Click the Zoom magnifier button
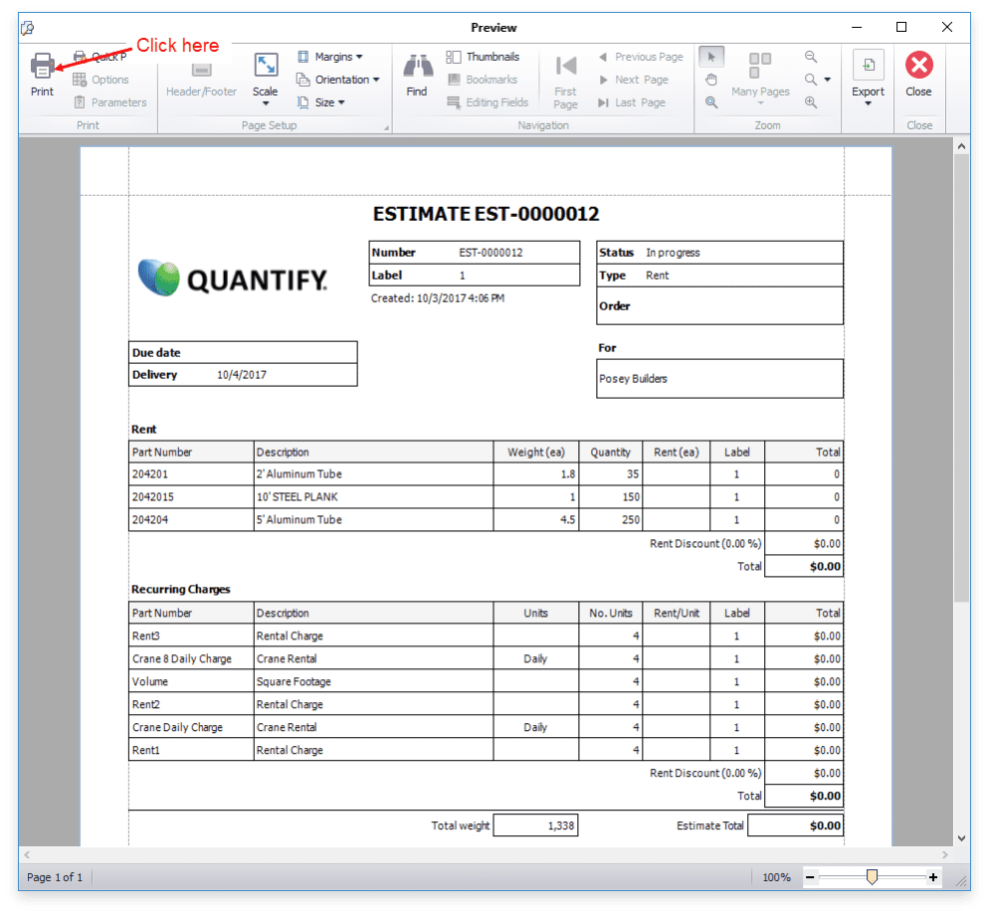989x915 pixels. tap(811, 80)
